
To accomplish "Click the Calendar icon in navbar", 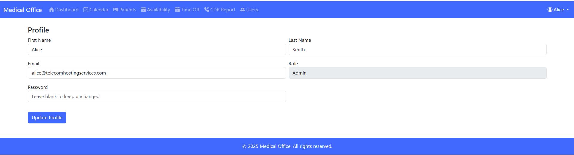I will tap(86, 10).
